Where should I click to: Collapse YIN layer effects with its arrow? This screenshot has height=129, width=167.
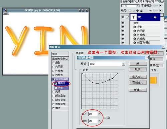click(x=152, y=17)
